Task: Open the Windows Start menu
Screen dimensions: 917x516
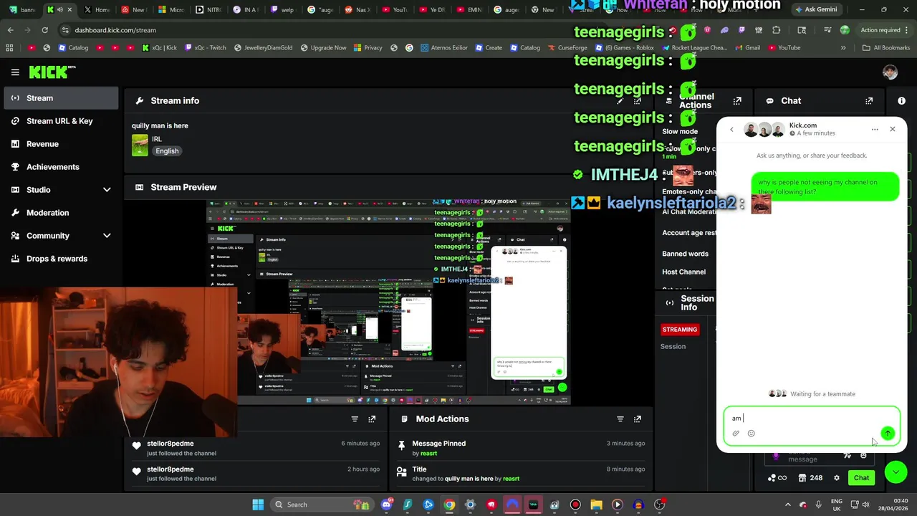Action: point(258,505)
